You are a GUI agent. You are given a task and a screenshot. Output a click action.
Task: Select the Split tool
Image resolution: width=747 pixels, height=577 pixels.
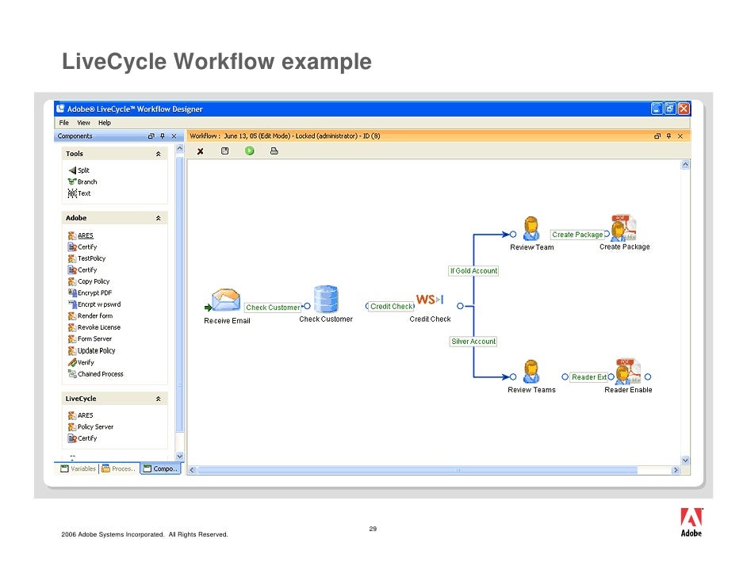point(79,170)
